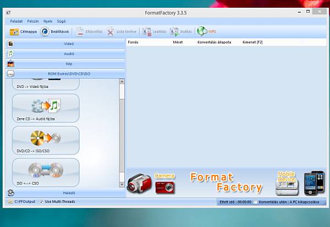Select DVD/CD -> ISO/CSO converter
The width and height of the screenshot is (330, 227).
pyautogui.click(x=46, y=140)
